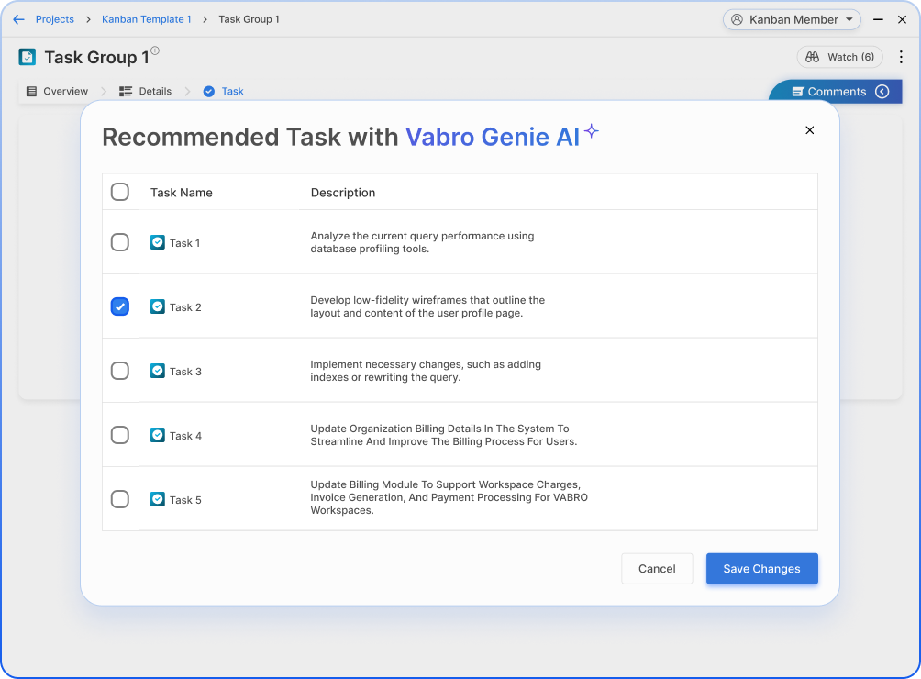Image resolution: width=921 pixels, height=679 pixels.
Task: Click the Task Group 1 header icon
Action: [x=28, y=57]
